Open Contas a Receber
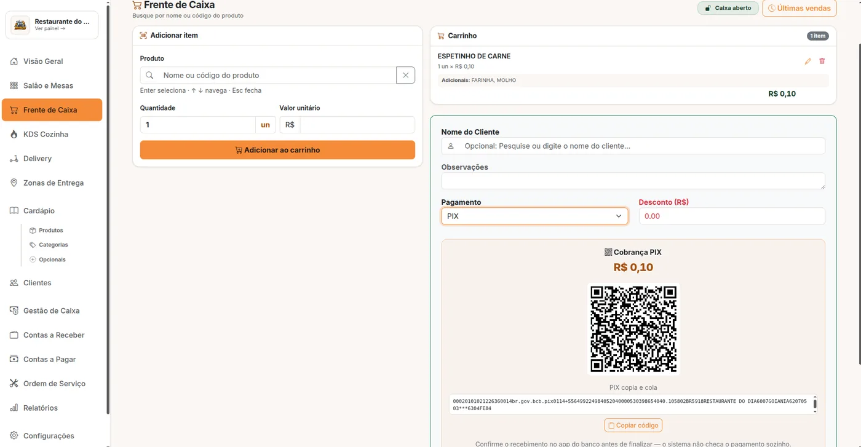This screenshot has width=861, height=447. (x=52, y=335)
